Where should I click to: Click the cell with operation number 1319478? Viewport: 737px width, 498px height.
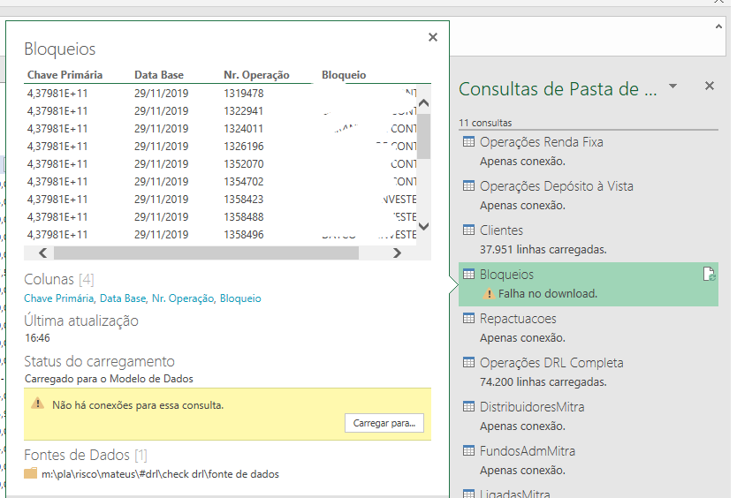[x=244, y=93]
